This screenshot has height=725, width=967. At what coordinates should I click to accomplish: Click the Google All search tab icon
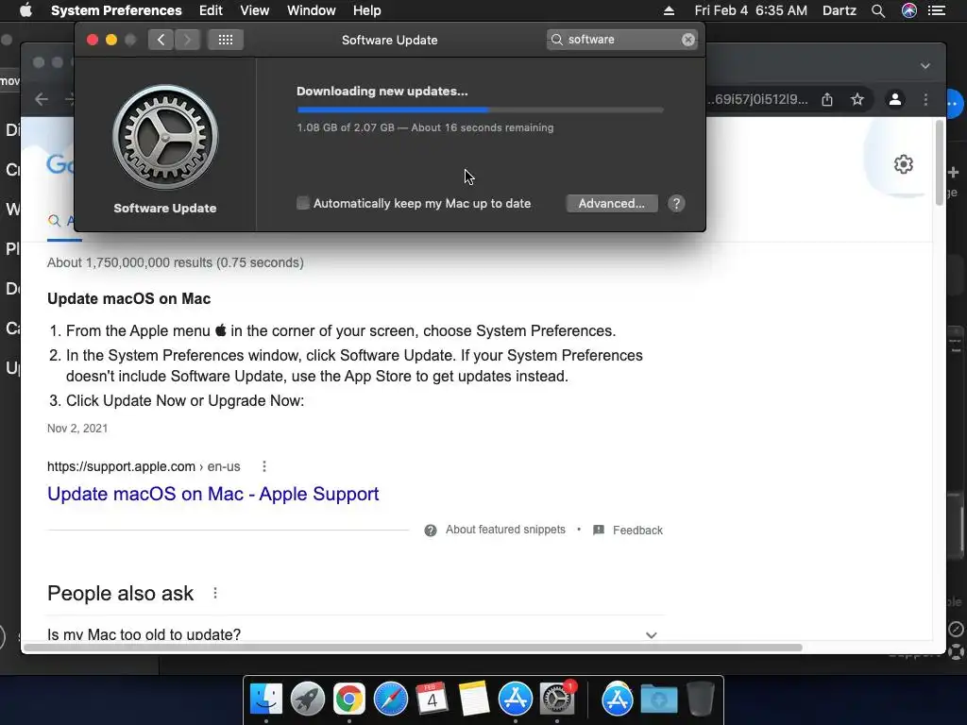pyautogui.click(x=54, y=221)
